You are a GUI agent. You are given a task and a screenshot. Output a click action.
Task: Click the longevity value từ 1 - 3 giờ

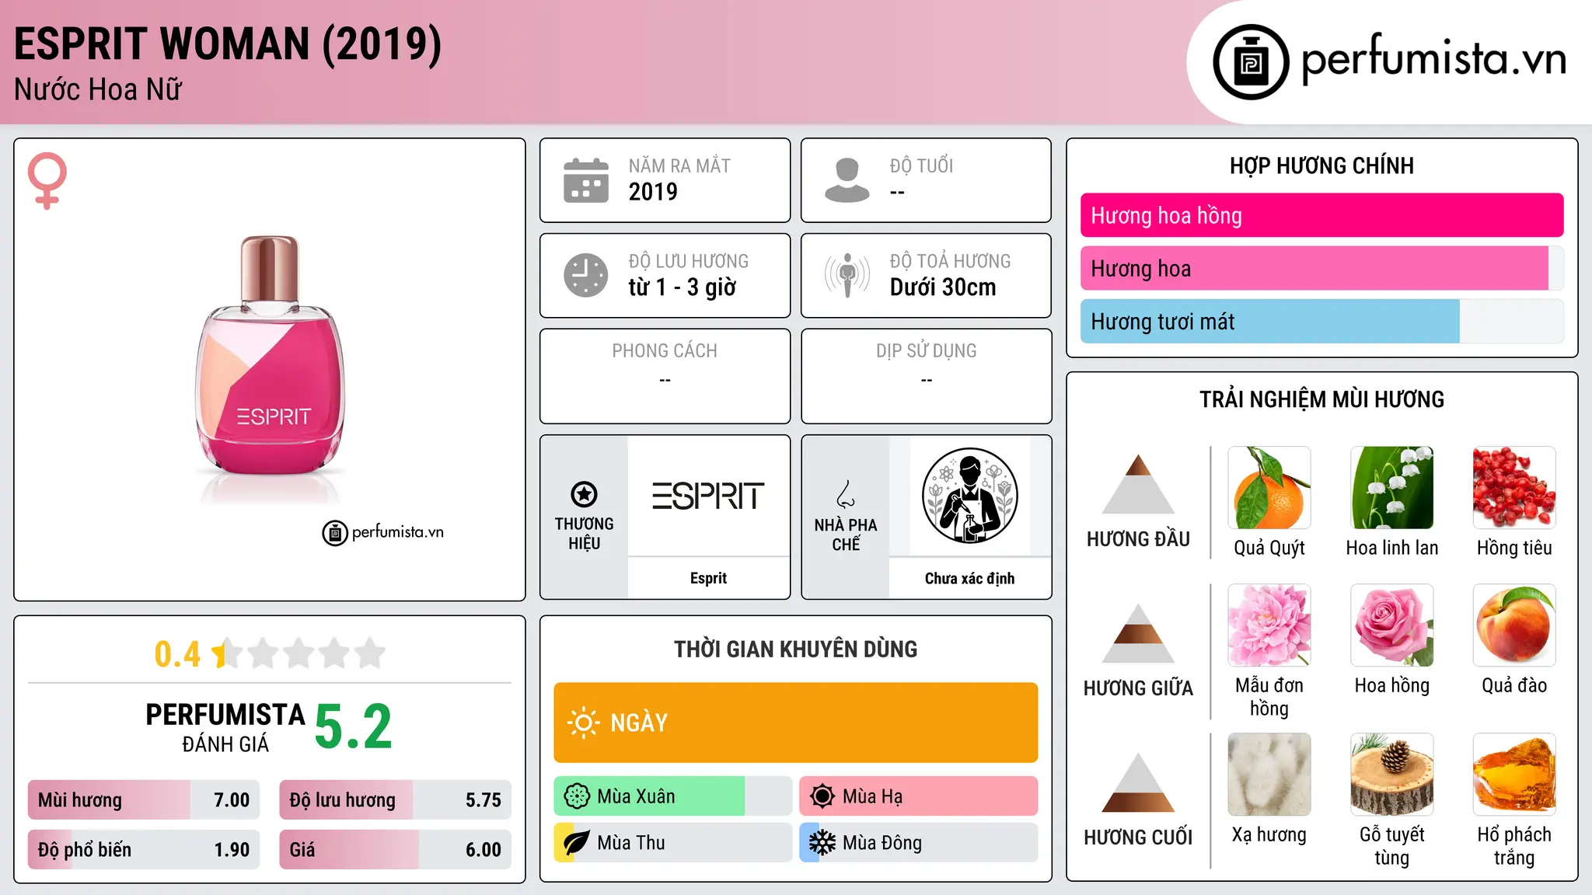point(683,287)
